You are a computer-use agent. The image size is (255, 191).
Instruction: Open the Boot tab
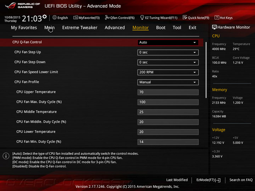click(161, 28)
